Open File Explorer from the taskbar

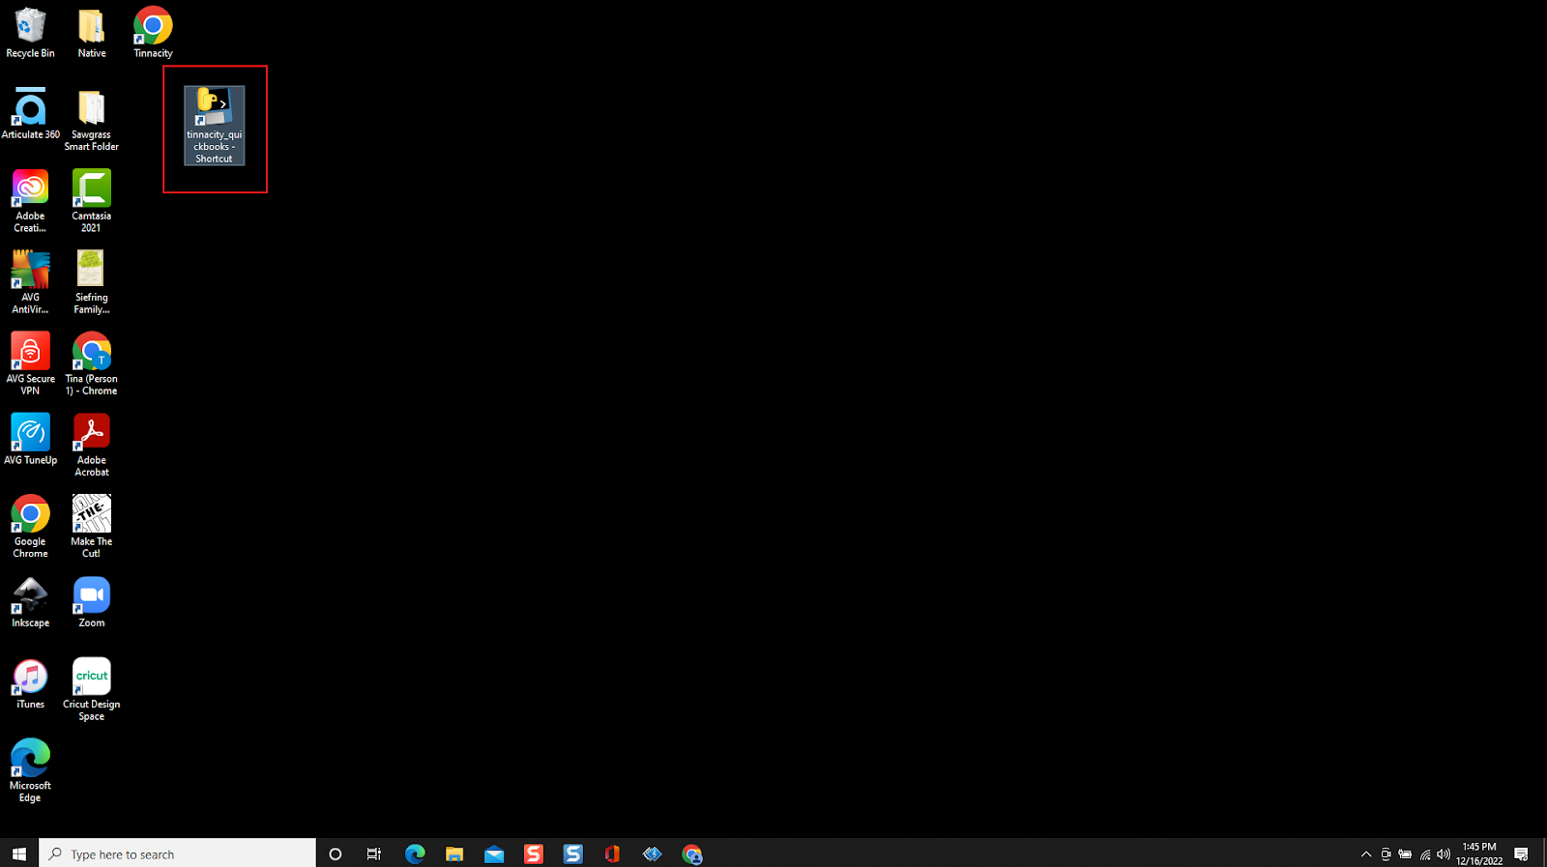(x=454, y=853)
